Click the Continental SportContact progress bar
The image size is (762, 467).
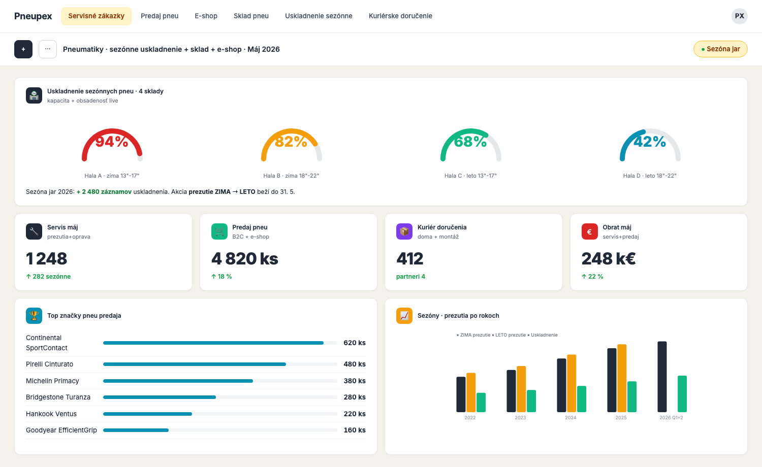220,343
